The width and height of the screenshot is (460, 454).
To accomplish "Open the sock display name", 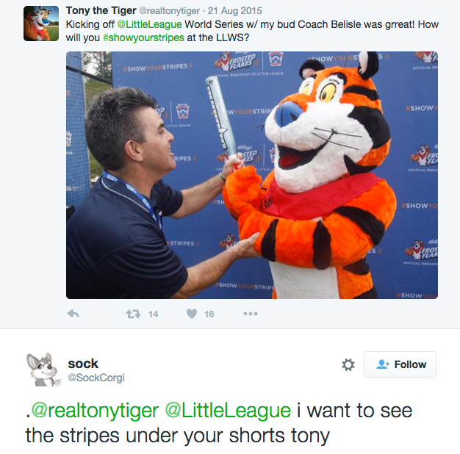I will click(83, 364).
